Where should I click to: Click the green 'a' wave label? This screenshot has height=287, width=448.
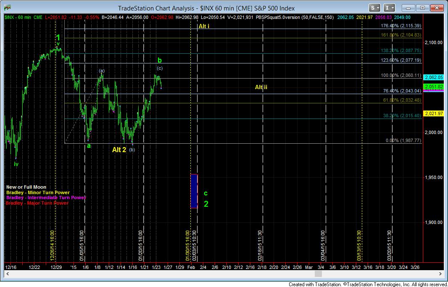pos(89,146)
